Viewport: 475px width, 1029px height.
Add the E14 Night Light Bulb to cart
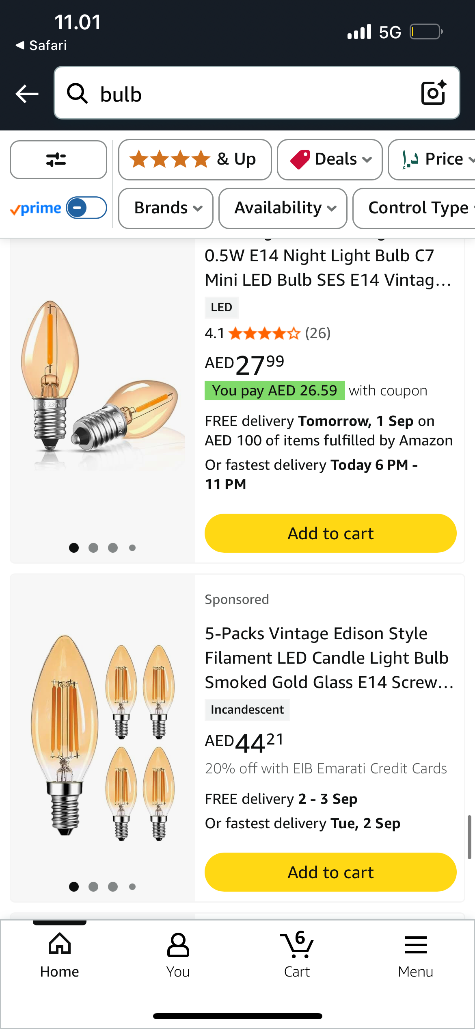coord(330,533)
